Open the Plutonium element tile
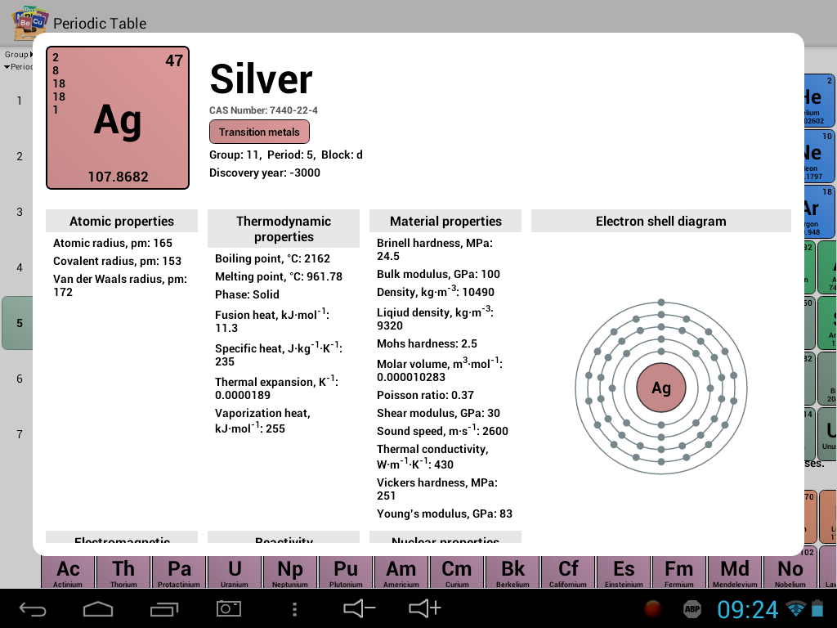The height and width of the screenshot is (628, 837). pyautogui.click(x=346, y=572)
